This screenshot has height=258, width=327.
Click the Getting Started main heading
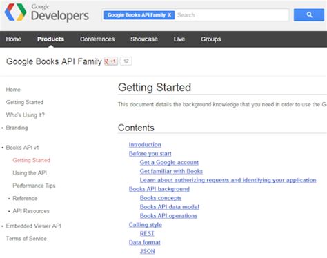click(x=155, y=88)
